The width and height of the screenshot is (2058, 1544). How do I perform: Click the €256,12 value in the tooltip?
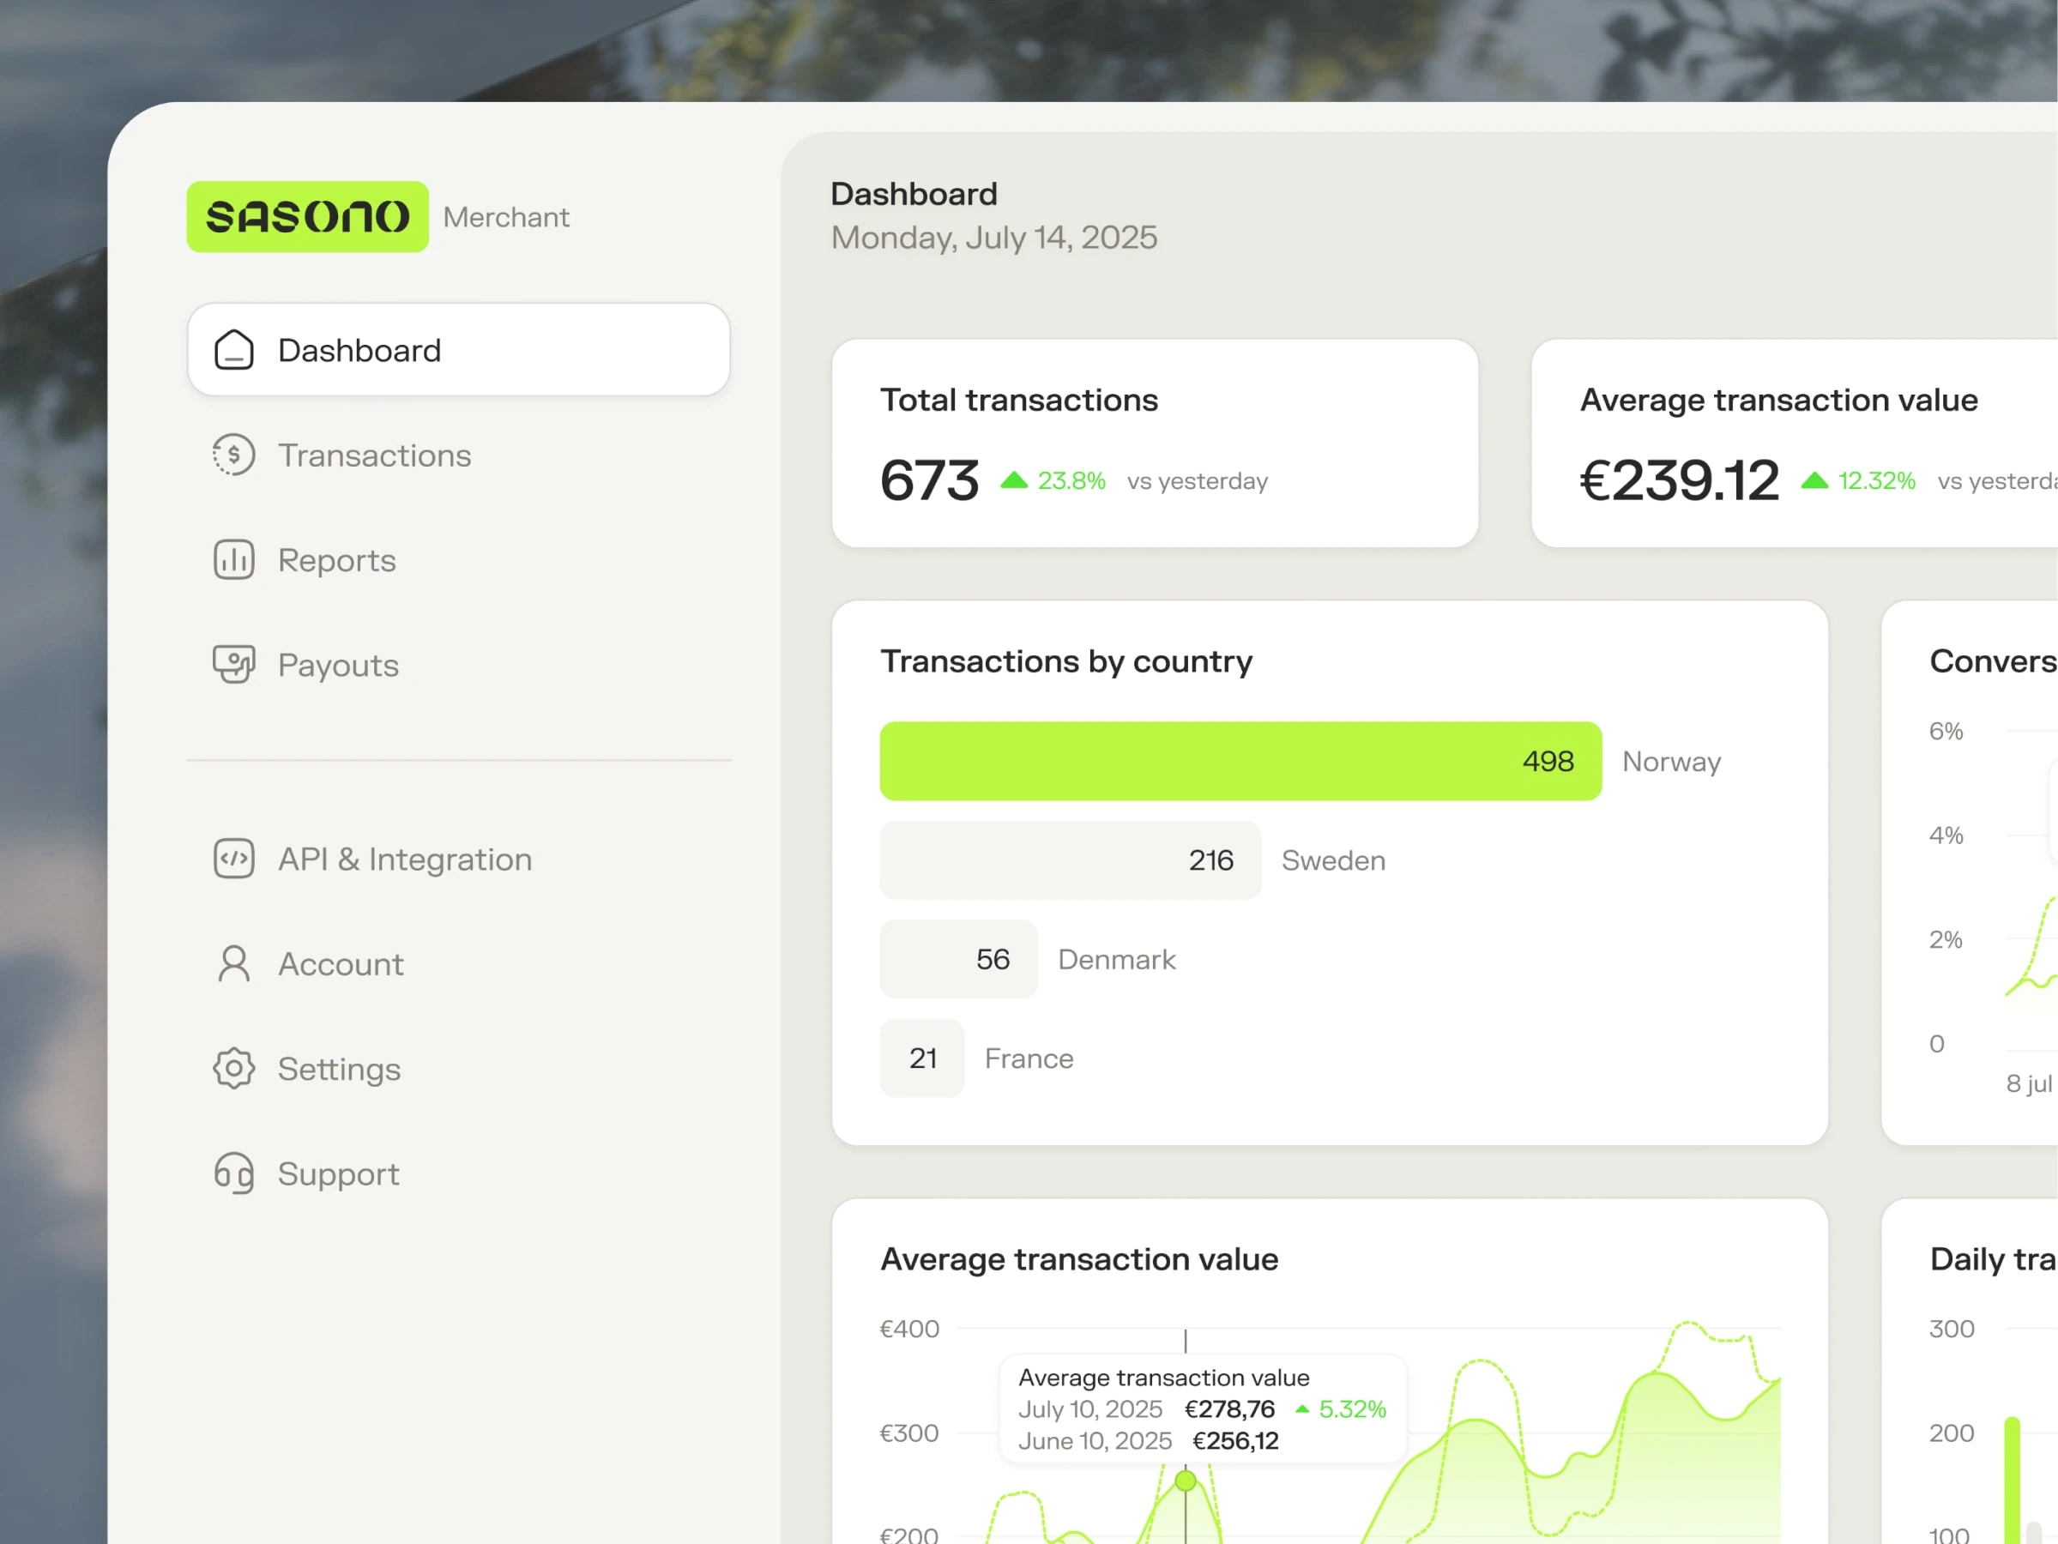click(1235, 1440)
